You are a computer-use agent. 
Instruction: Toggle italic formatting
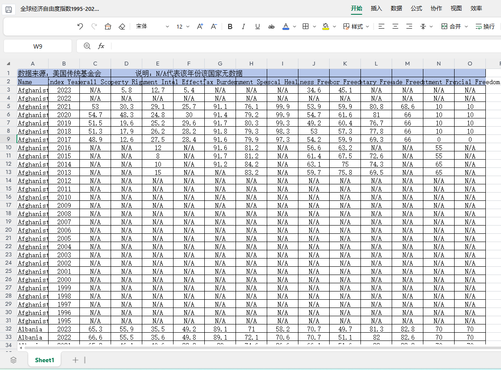(243, 26)
